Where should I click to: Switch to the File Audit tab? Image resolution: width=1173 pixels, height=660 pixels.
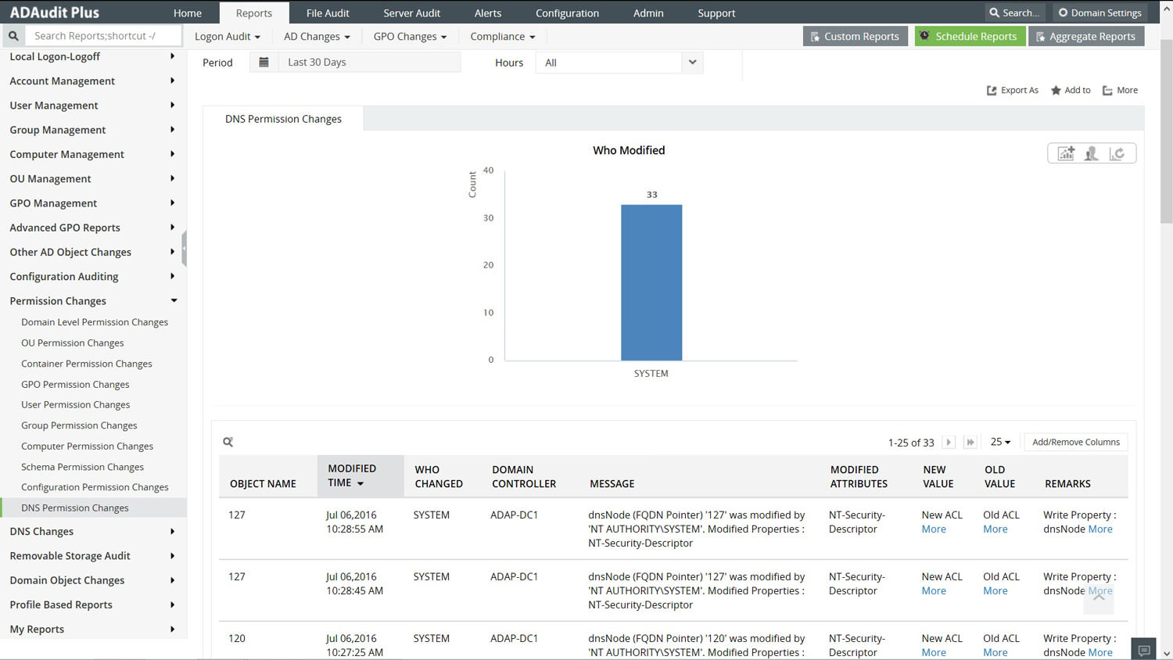tap(328, 13)
